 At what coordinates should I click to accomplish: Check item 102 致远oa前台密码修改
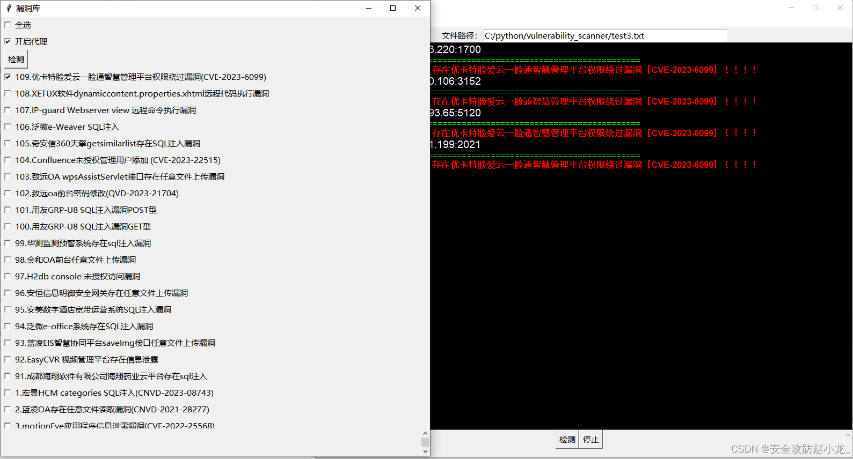pyautogui.click(x=8, y=193)
